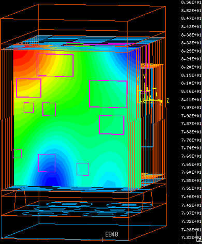This screenshot has height=244, width=202.
Task: Select the 7.97E+01 legend value
Action: pyautogui.click(x=191, y=108)
